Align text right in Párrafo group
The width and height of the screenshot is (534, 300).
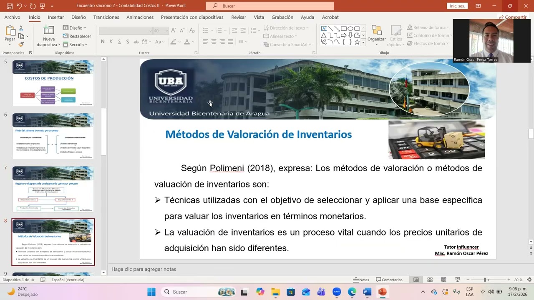point(222,42)
